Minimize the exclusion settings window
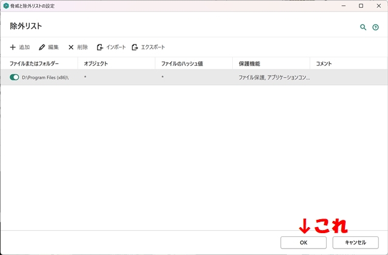388x255 pixels. click(344, 5)
